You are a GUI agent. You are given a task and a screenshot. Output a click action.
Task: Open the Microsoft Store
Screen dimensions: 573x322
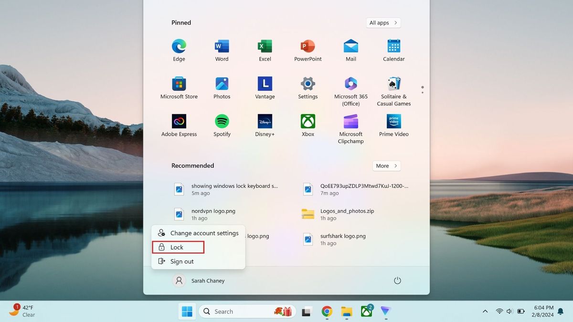[179, 85]
